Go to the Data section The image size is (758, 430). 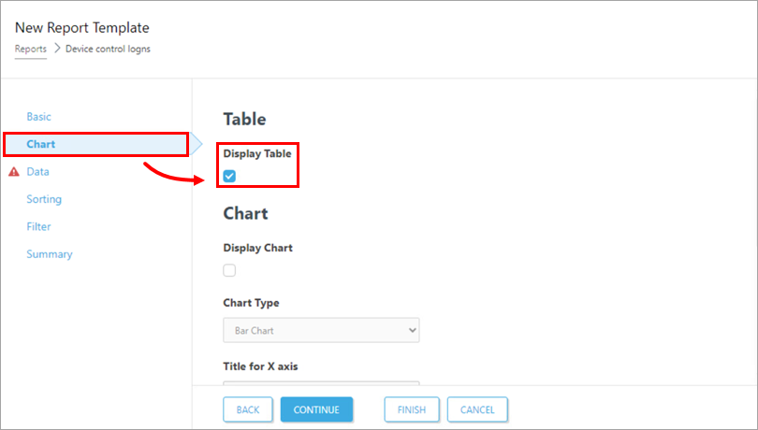(x=38, y=172)
